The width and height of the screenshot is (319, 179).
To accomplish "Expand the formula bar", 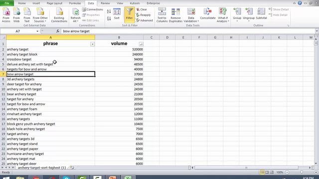I will coord(317,31).
